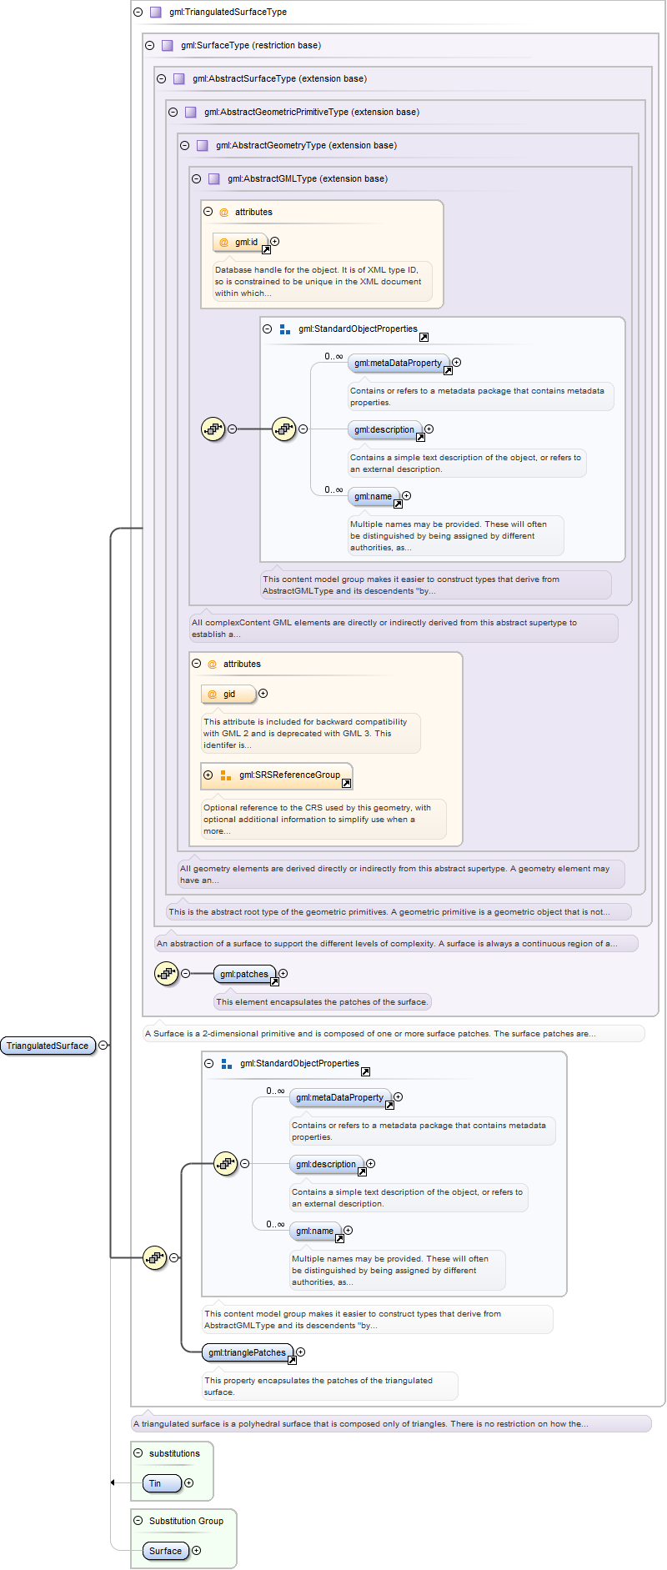Collapse the gml:AbstractSurfaceType extension base
Screen dimensions: 667x1570
coord(162,79)
